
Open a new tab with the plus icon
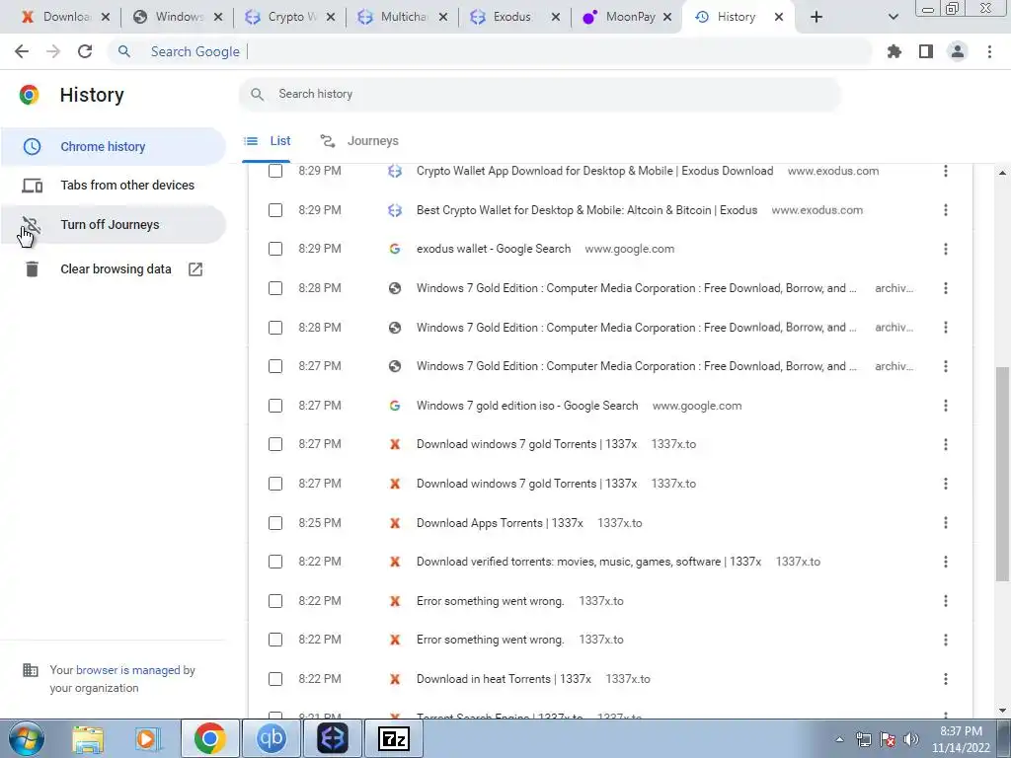pos(817,17)
